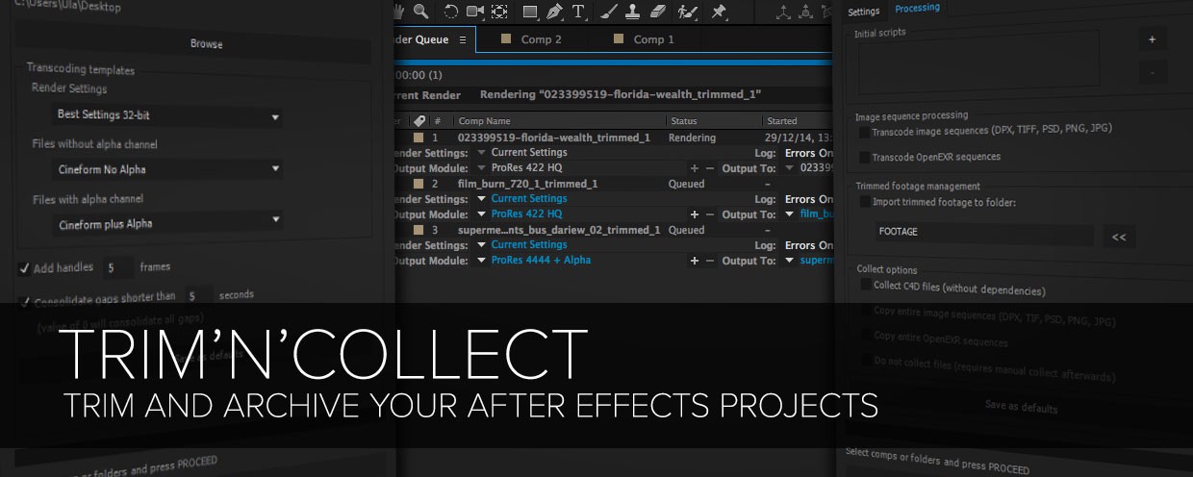Screen dimensions: 1193x477
Task: Select the Eraser tool
Action: [x=658, y=12]
